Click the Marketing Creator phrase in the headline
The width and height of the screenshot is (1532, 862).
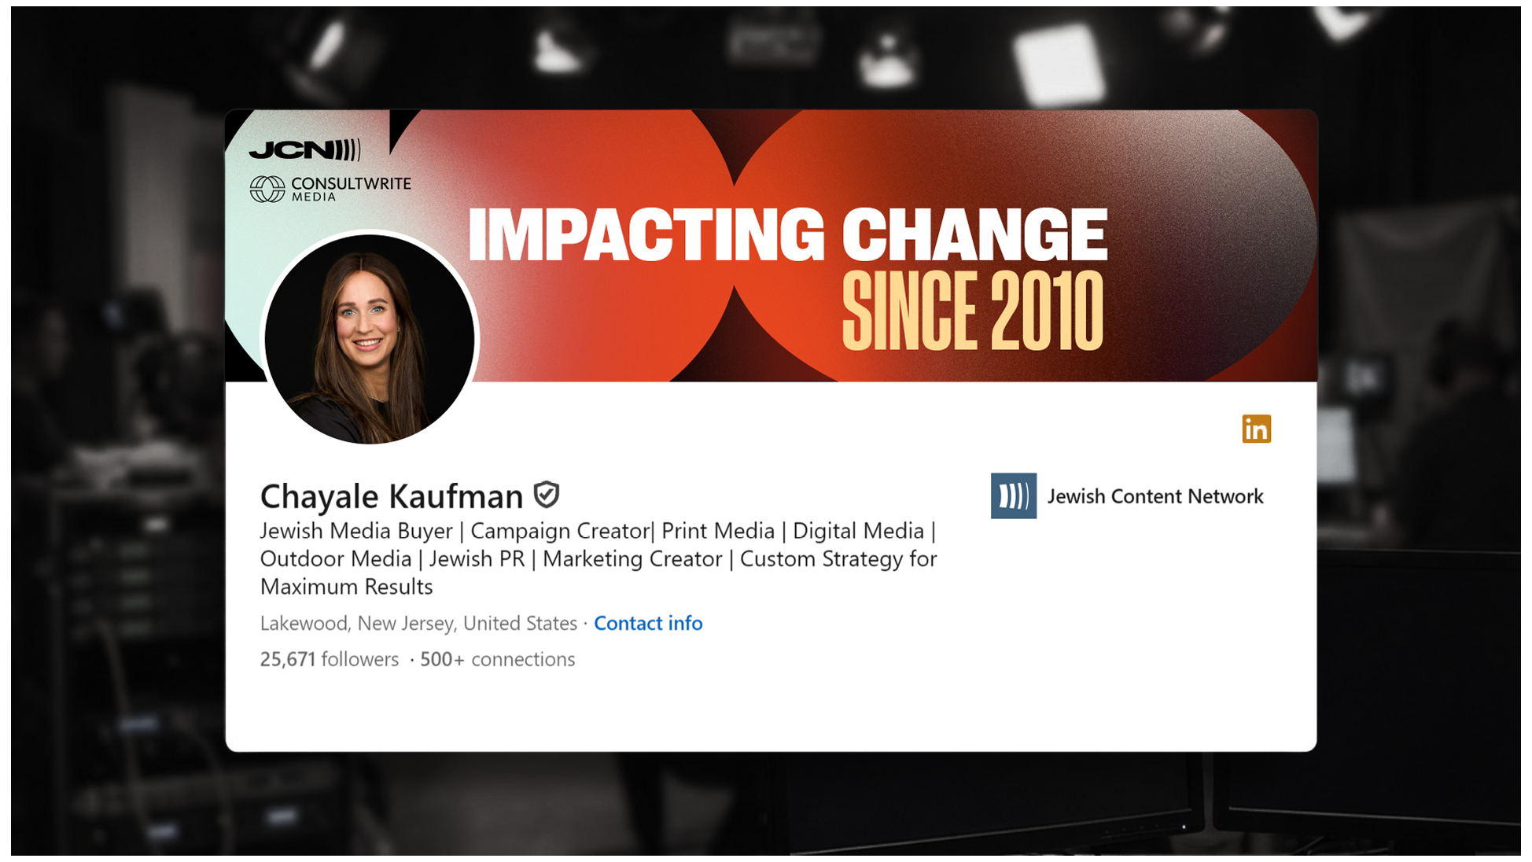coord(632,558)
